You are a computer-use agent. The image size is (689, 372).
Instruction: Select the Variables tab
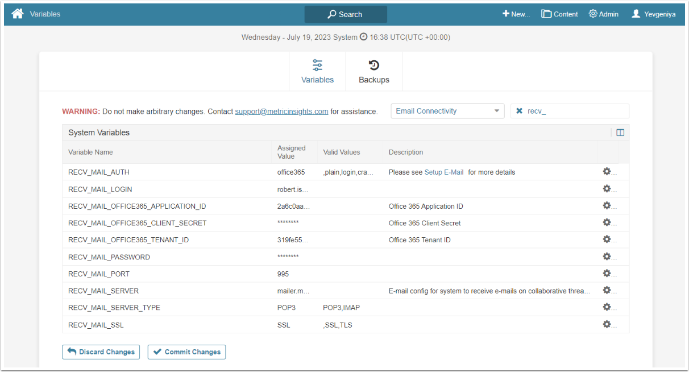click(x=317, y=72)
